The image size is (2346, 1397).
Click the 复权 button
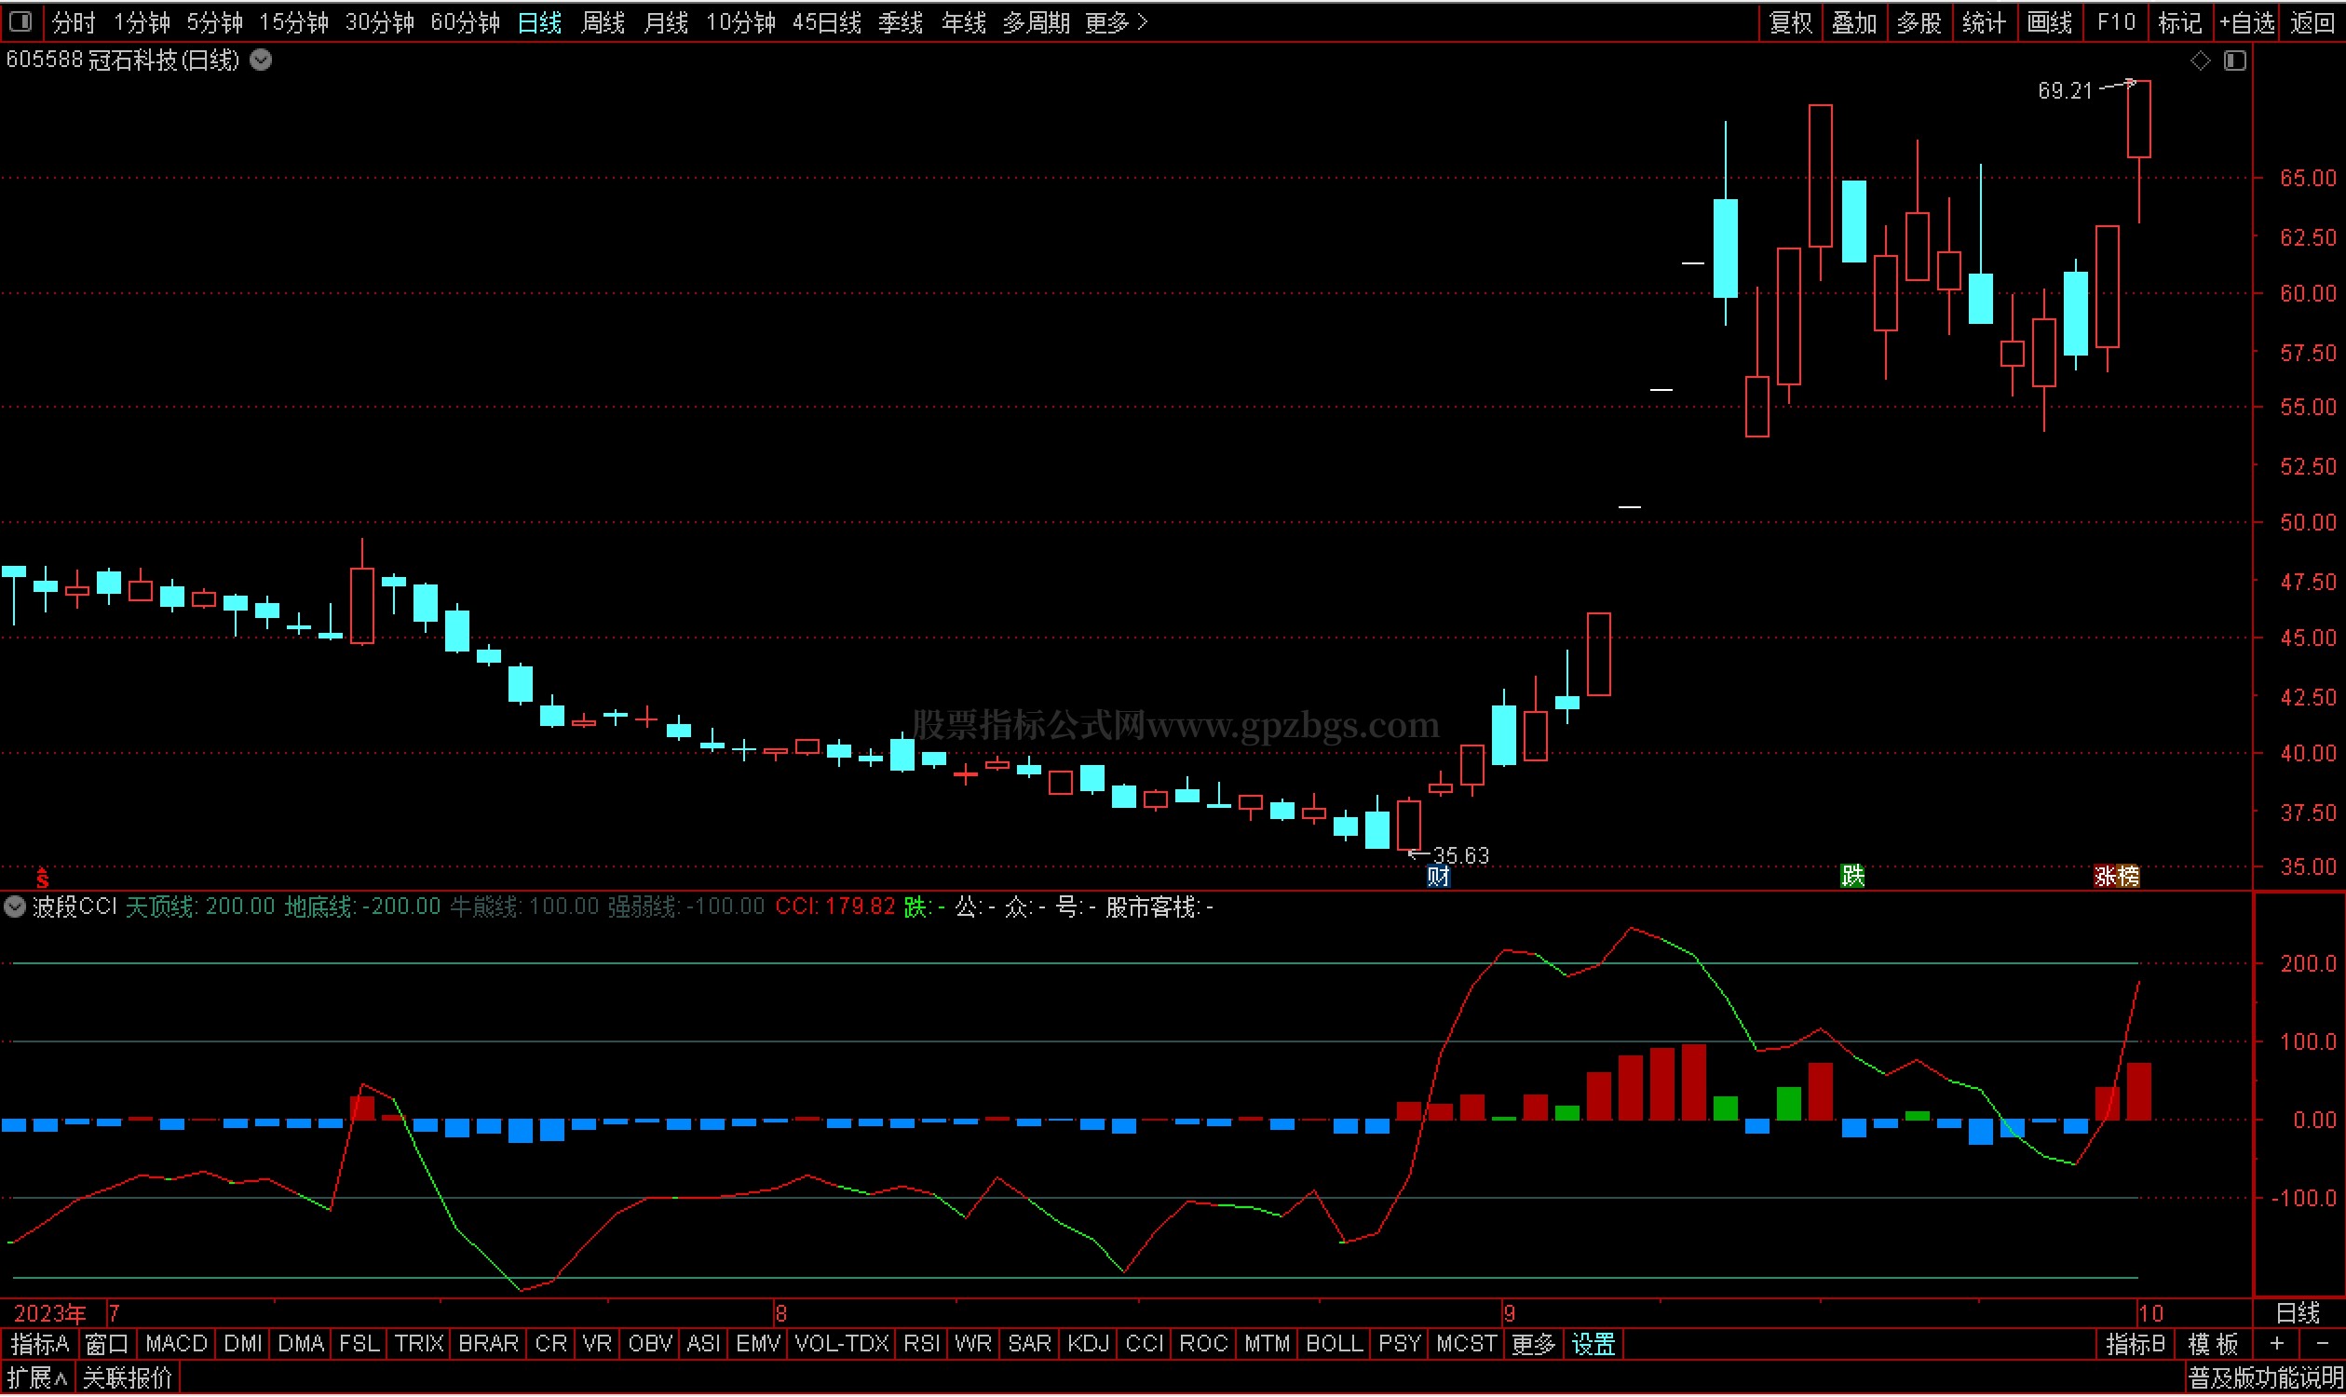coord(1791,22)
